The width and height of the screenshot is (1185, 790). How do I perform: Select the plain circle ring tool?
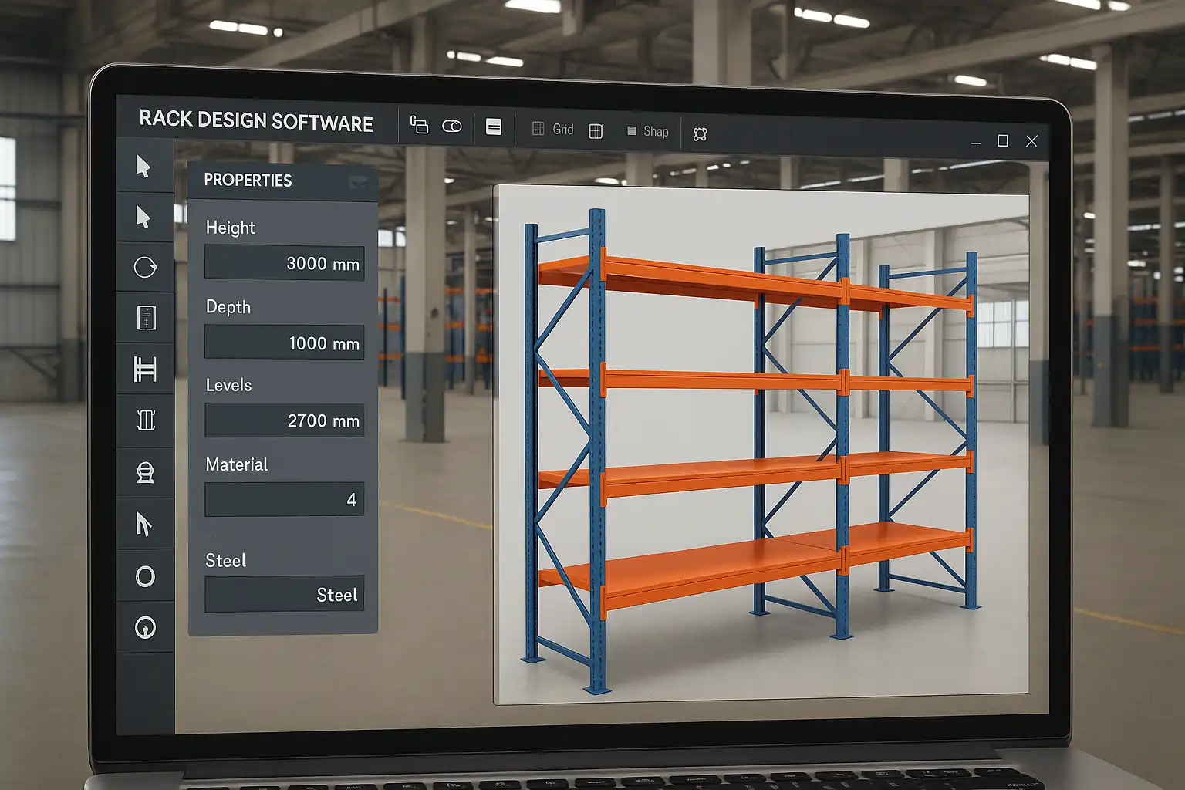145,576
